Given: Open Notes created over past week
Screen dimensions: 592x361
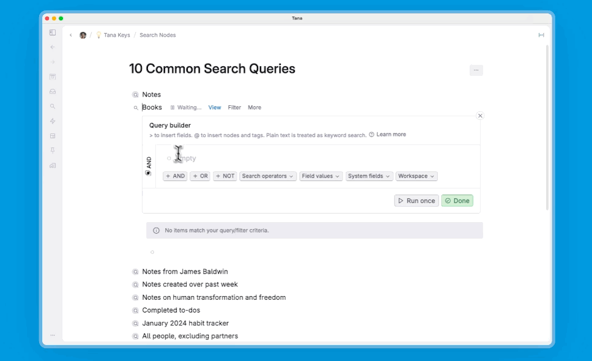Looking at the screenshot, I should pyautogui.click(x=190, y=285).
